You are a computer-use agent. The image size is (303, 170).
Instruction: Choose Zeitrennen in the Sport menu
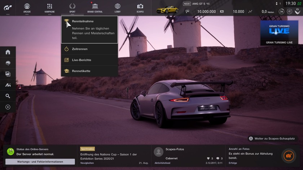(89, 49)
